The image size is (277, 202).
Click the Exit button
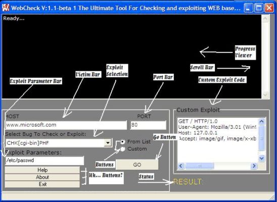click(42, 184)
